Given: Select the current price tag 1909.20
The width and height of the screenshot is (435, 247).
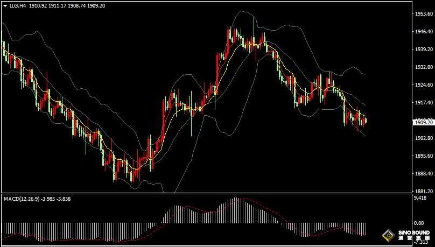Looking at the screenshot, I should pos(423,123).
